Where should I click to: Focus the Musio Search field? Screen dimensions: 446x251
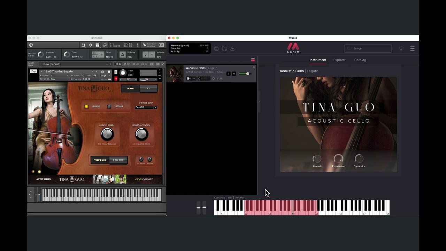368,48
